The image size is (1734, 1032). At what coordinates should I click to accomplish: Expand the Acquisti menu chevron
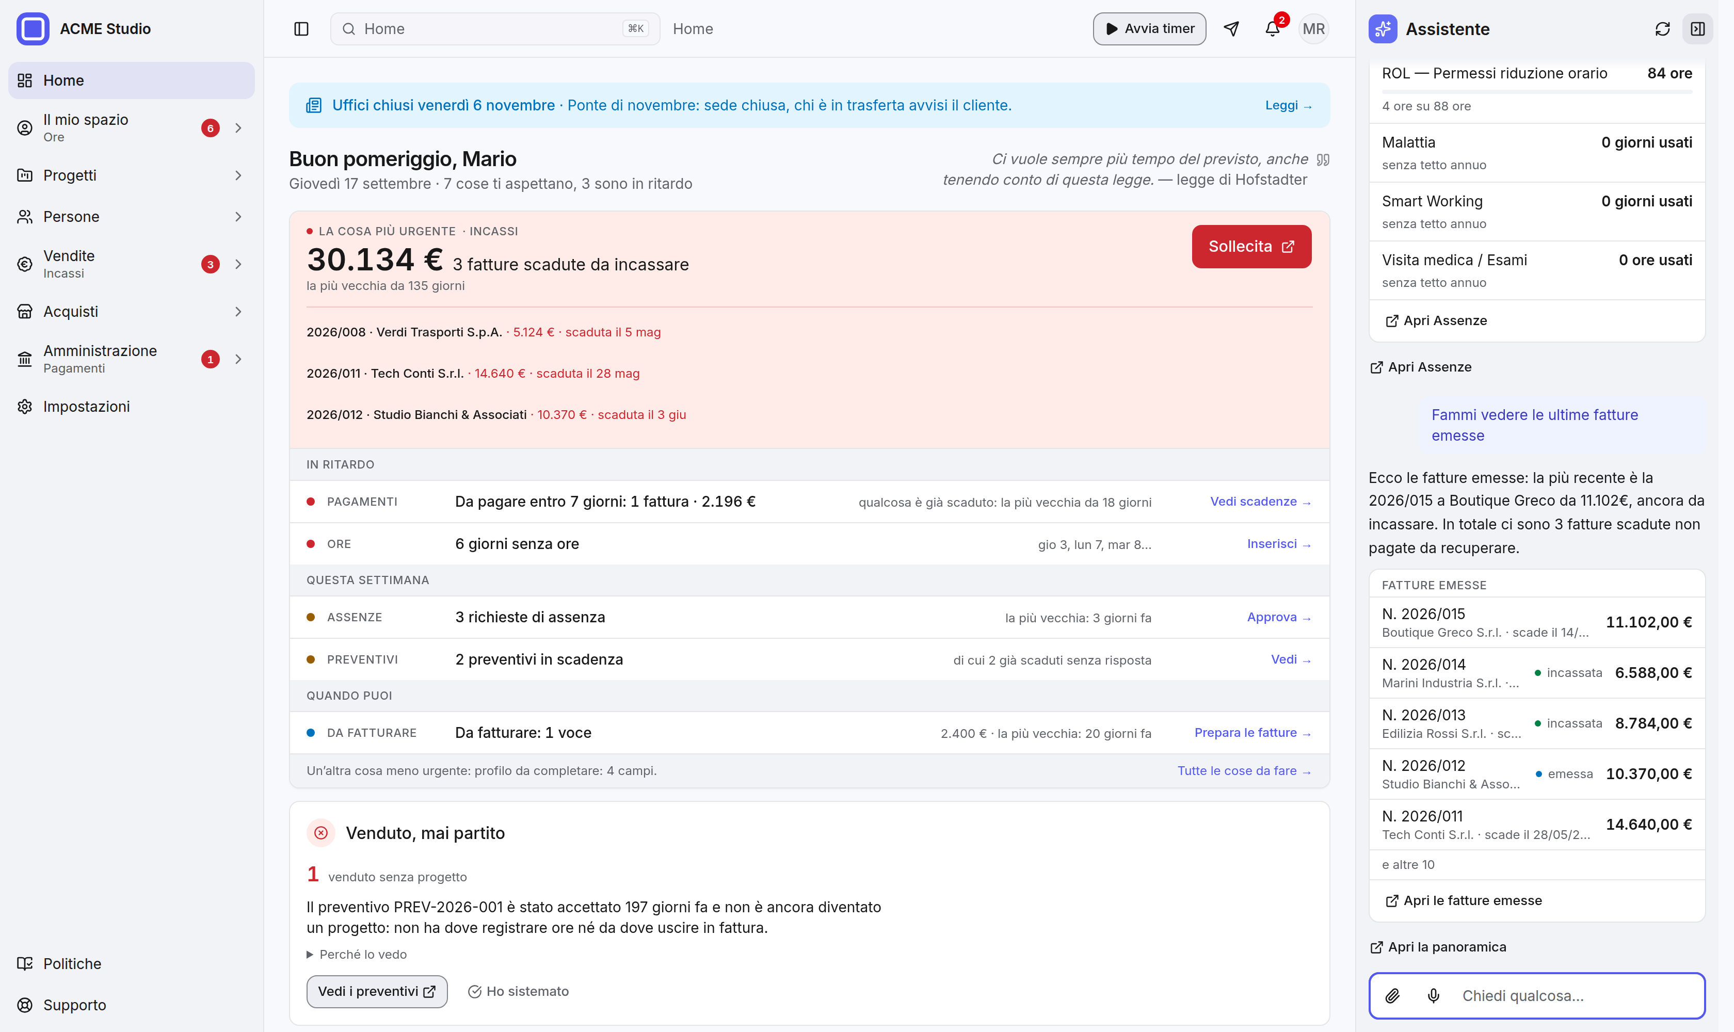(x=238, y=312)
